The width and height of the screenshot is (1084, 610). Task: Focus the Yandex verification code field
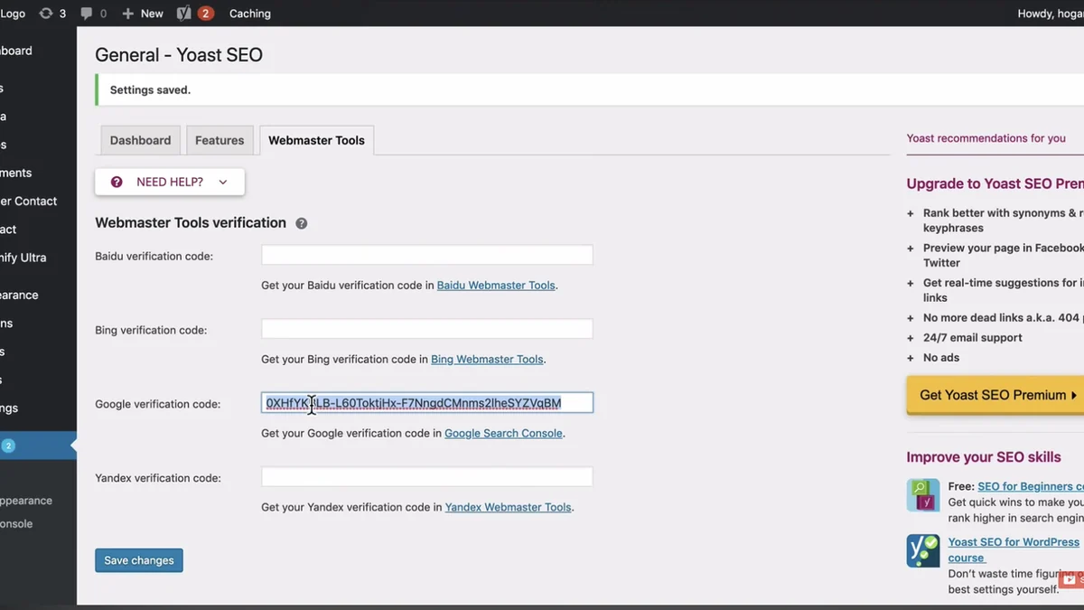427,477
